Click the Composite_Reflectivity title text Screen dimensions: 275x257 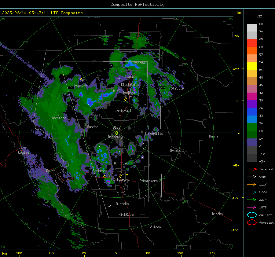pyautogui.click(x=137, y=5)
